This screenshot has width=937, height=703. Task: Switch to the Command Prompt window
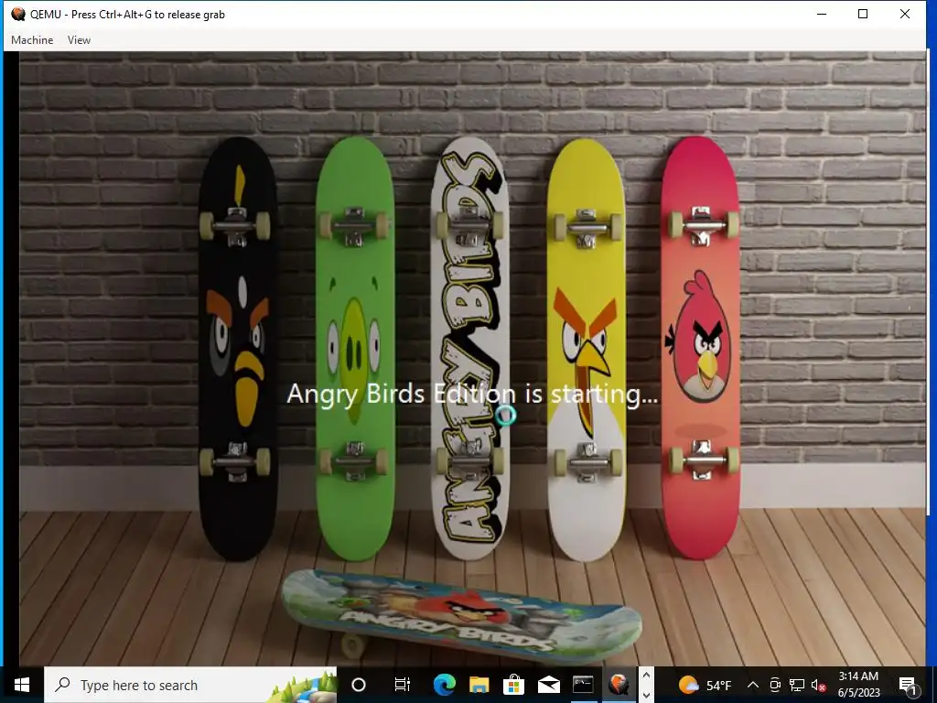click(x=583, y=685)
